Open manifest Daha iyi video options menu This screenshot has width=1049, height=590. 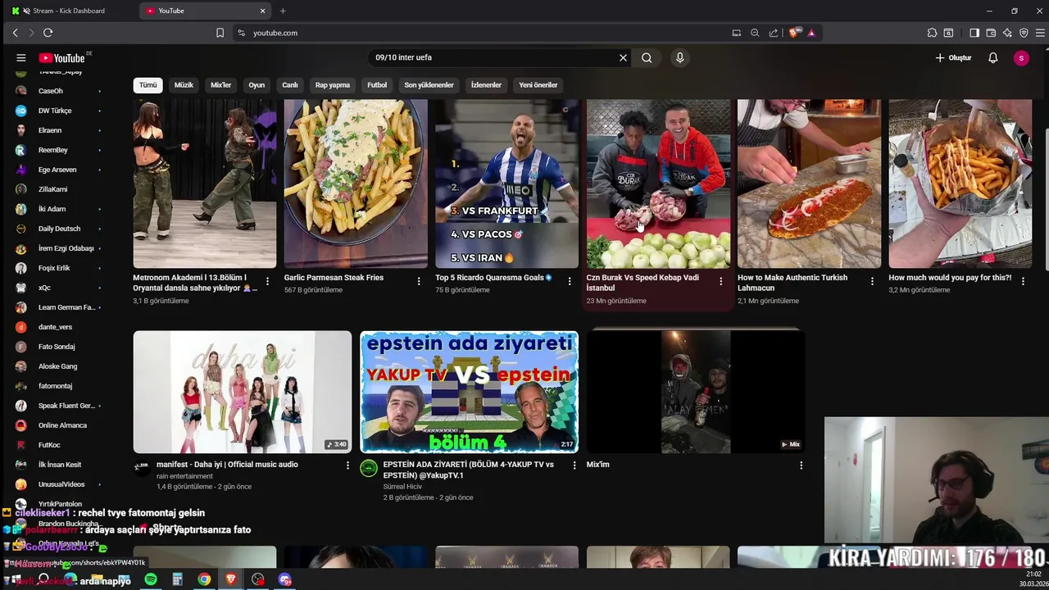click(347, 465)
